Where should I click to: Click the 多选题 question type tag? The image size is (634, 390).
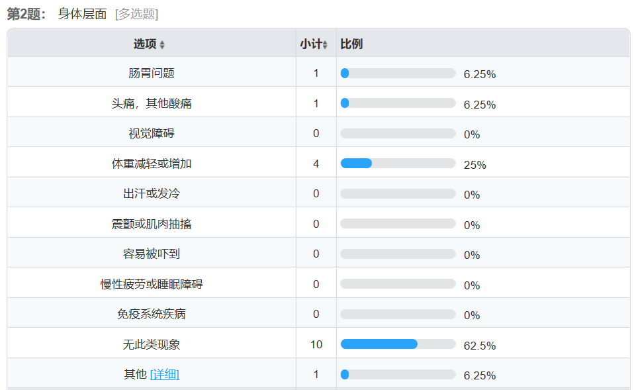pyautogui.click(x=136, y=14)
